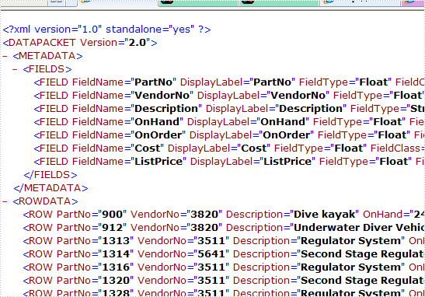Image resolution: width=425 pixels, height=297 pixels.
Task: Select PartNo value "1314"
Action: pos(116,255)
